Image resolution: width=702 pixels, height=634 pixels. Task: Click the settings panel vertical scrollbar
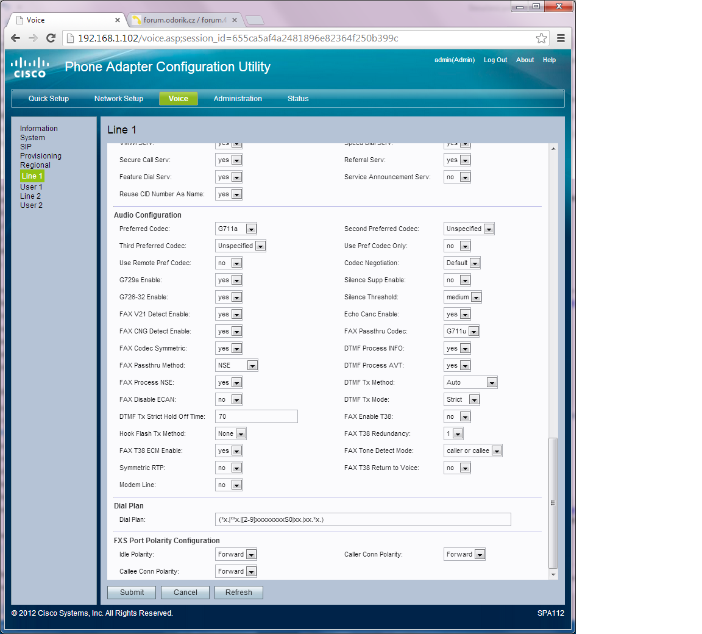coord(553,502)
